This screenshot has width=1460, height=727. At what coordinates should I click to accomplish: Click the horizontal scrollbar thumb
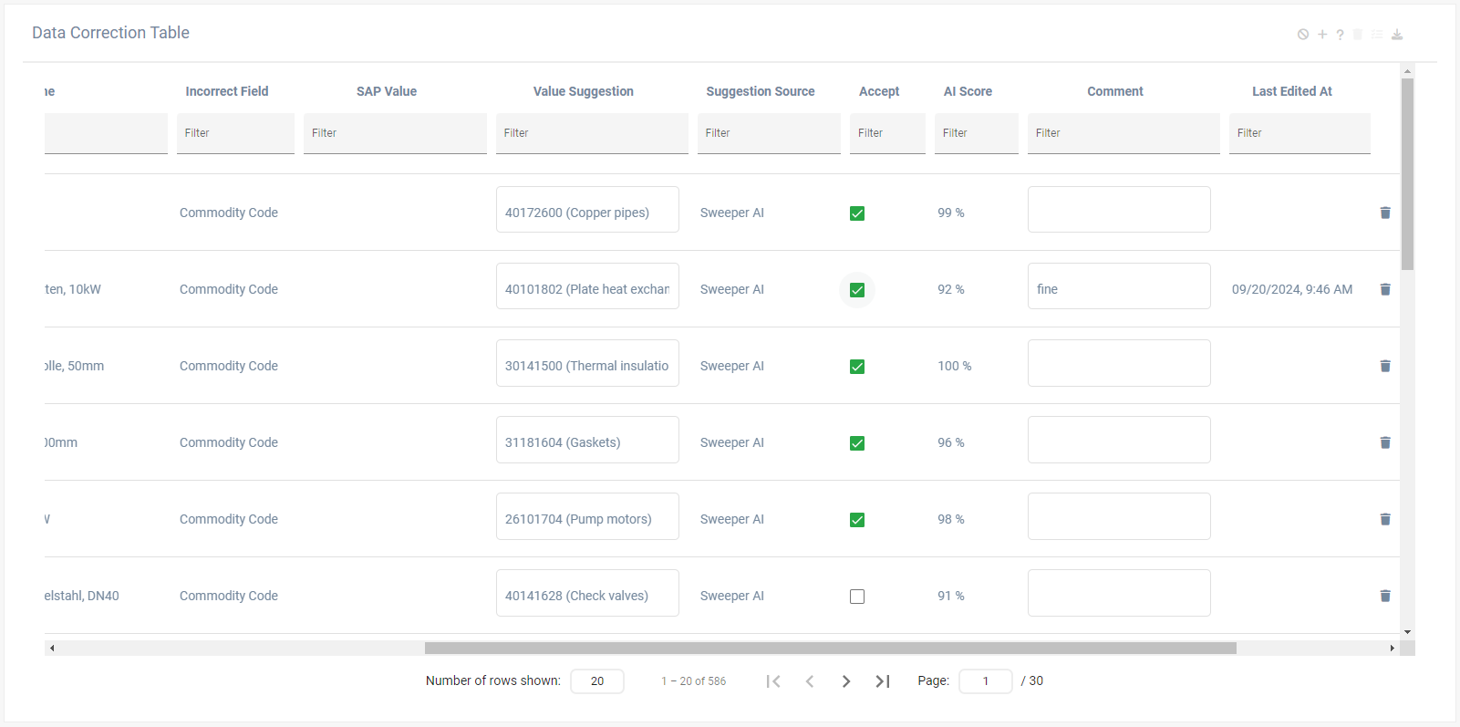point(830,649)
